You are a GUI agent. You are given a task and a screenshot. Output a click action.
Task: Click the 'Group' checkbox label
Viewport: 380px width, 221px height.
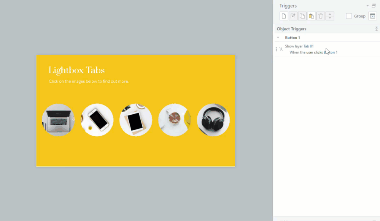pyautogui.click(x=359, y=16)
